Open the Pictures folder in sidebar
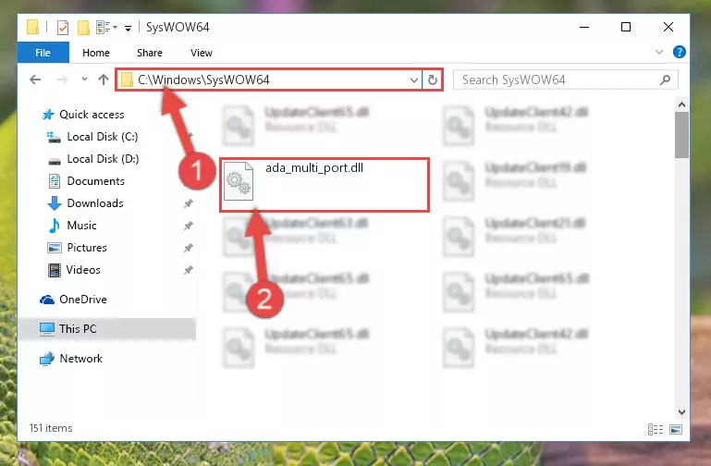Screen dimensions: 711x466 click(x=87, y=248)
